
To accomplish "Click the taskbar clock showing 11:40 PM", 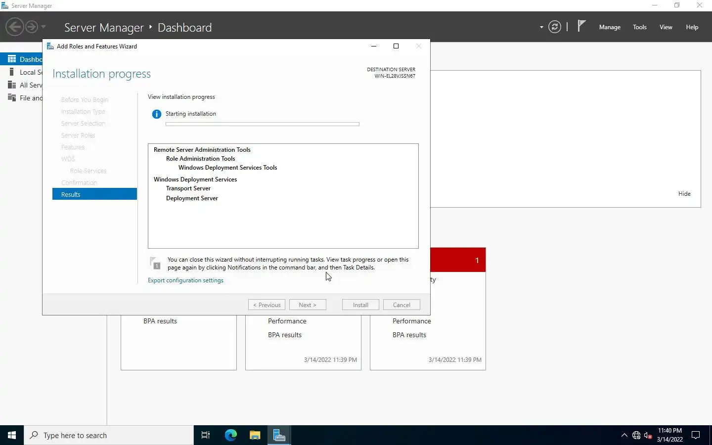I will click(670, 435).
